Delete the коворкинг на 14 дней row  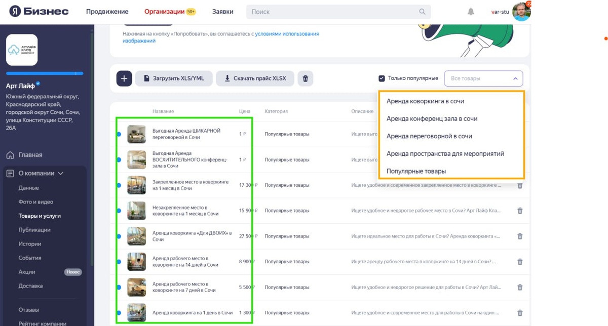point(520,262)
